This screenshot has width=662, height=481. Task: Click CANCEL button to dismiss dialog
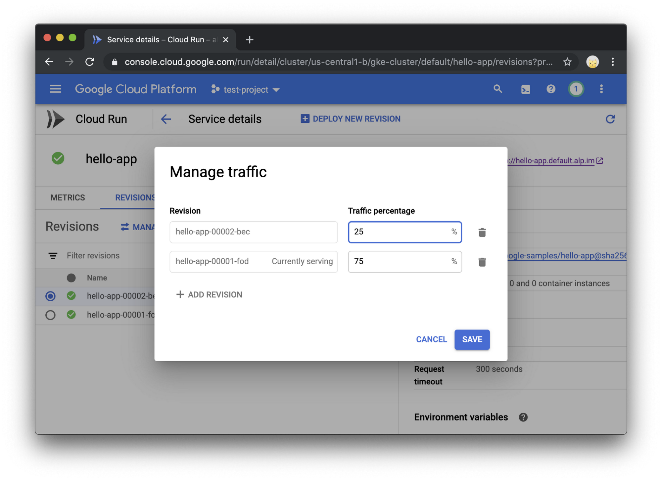431,339
